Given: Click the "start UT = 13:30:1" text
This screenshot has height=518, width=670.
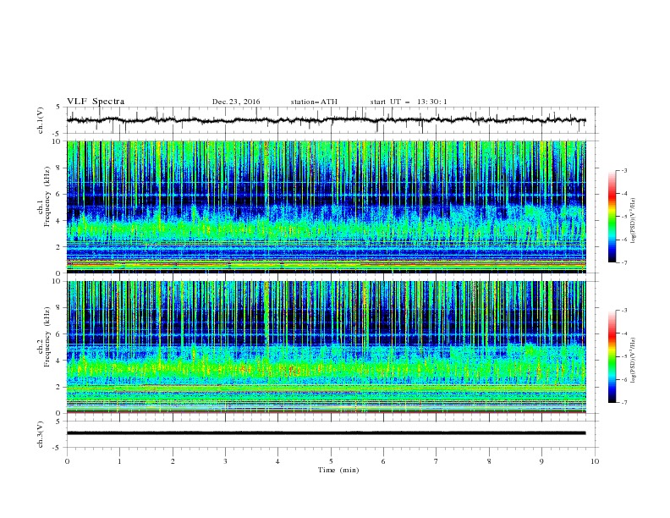Looking at the screenshot, I should (x=409, y=102).
